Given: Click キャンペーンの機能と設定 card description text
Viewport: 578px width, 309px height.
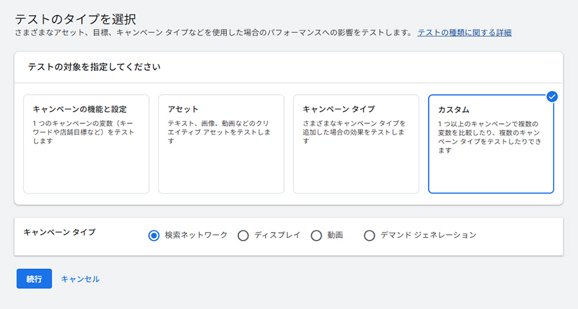Looking at the screenshot, I should pos(84,132).
